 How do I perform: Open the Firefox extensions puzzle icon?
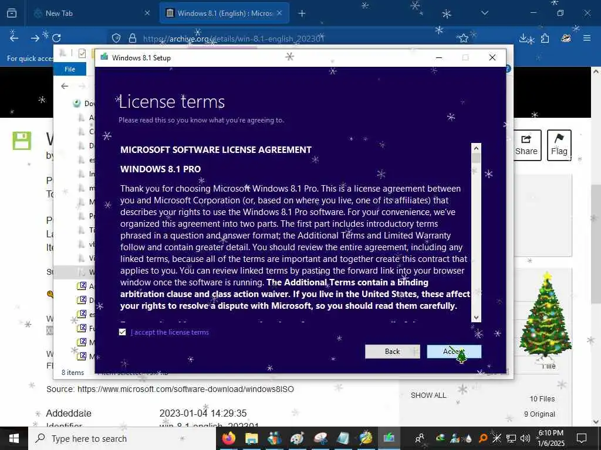pyautogui.click(x=545, y=38)
